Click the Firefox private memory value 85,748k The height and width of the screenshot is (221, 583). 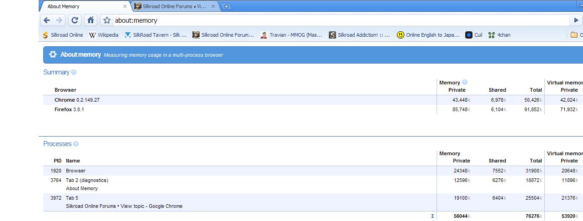pyautogui.click(x=461, y=109)
